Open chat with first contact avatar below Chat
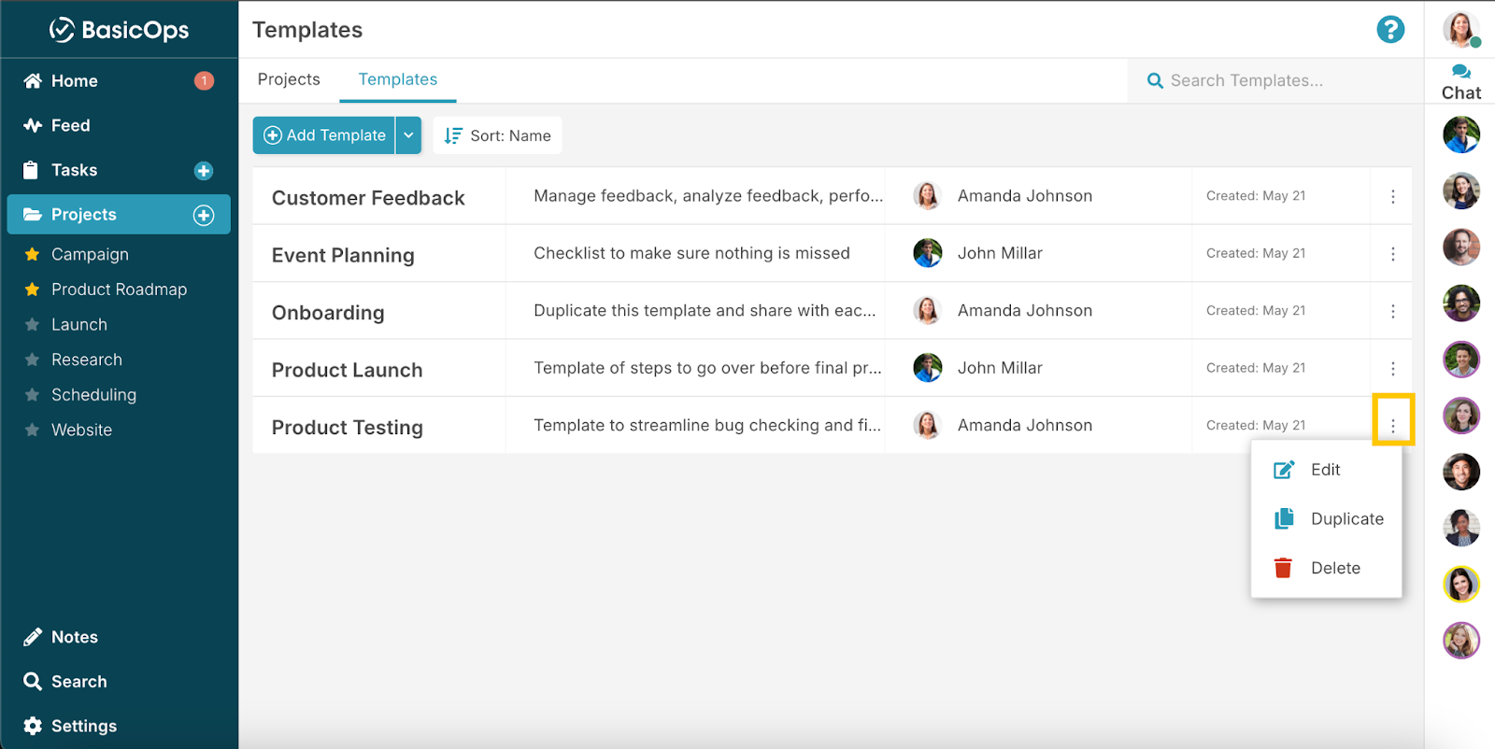The width and height of the screenshot is (1495, 749). (x=1461, y=135)
